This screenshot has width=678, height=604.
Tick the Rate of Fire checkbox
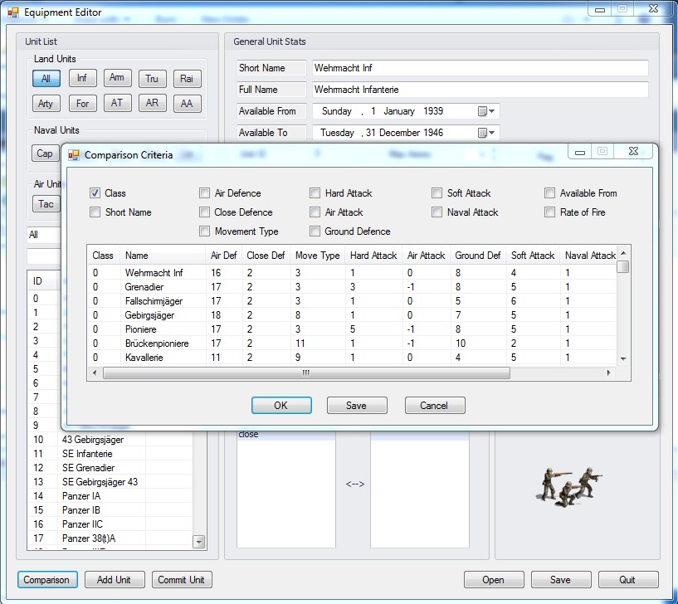[549, 212]
